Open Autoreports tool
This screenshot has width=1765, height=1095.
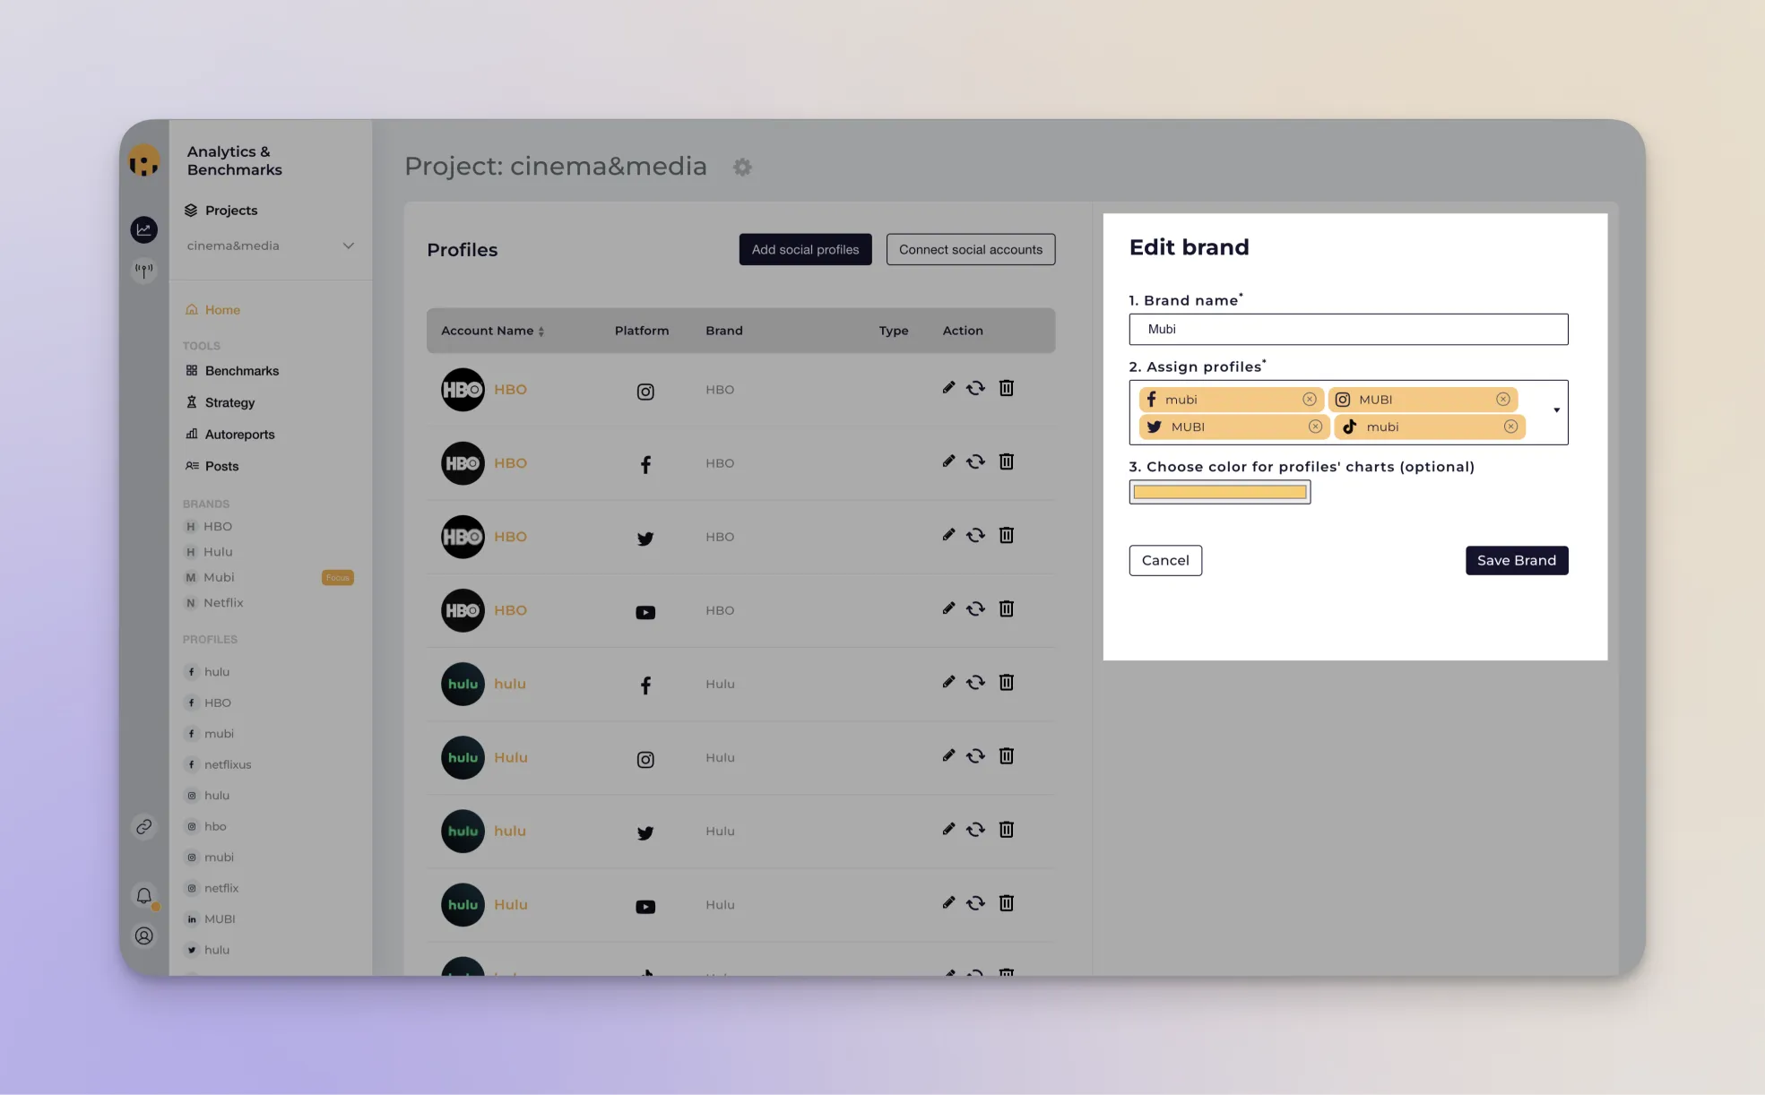pyautogui.click(x=229, y=435)
